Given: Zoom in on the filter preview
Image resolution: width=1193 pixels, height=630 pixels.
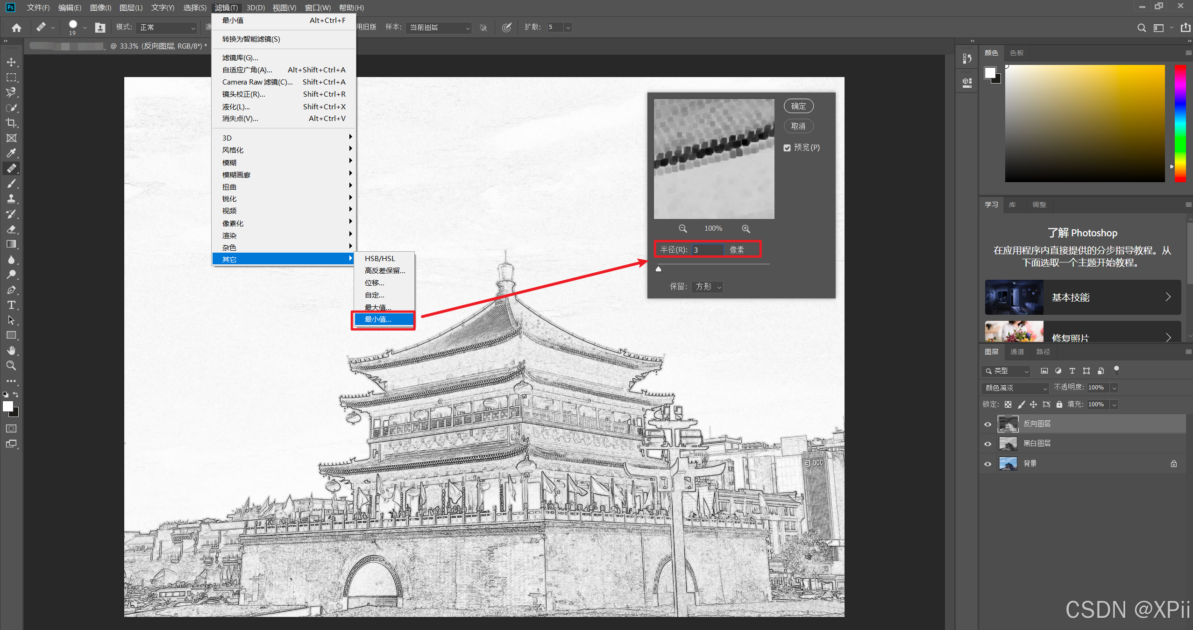Looking at the screenshot, I should 746,228.
